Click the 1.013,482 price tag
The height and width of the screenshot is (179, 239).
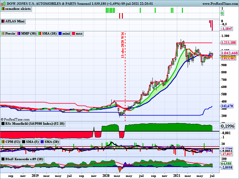tap(228, 58)
